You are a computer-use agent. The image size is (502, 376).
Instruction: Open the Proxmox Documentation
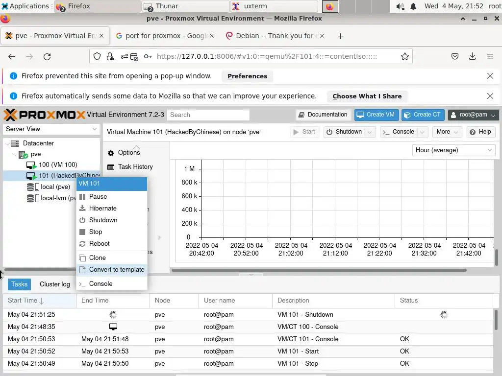pos(323,115)
